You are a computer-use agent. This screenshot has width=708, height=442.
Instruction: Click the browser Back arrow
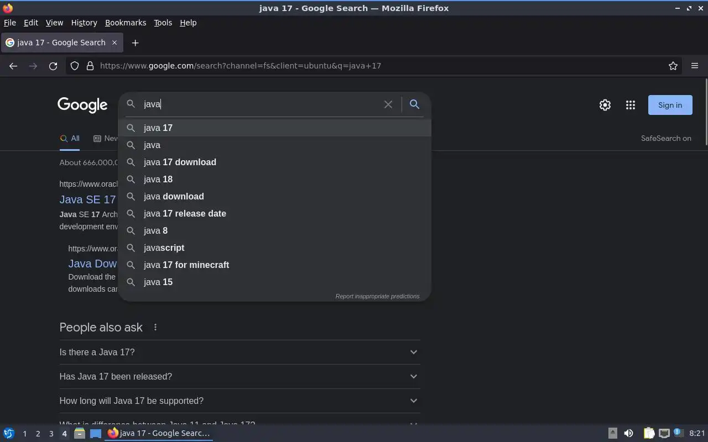click(x=13, y=66)
